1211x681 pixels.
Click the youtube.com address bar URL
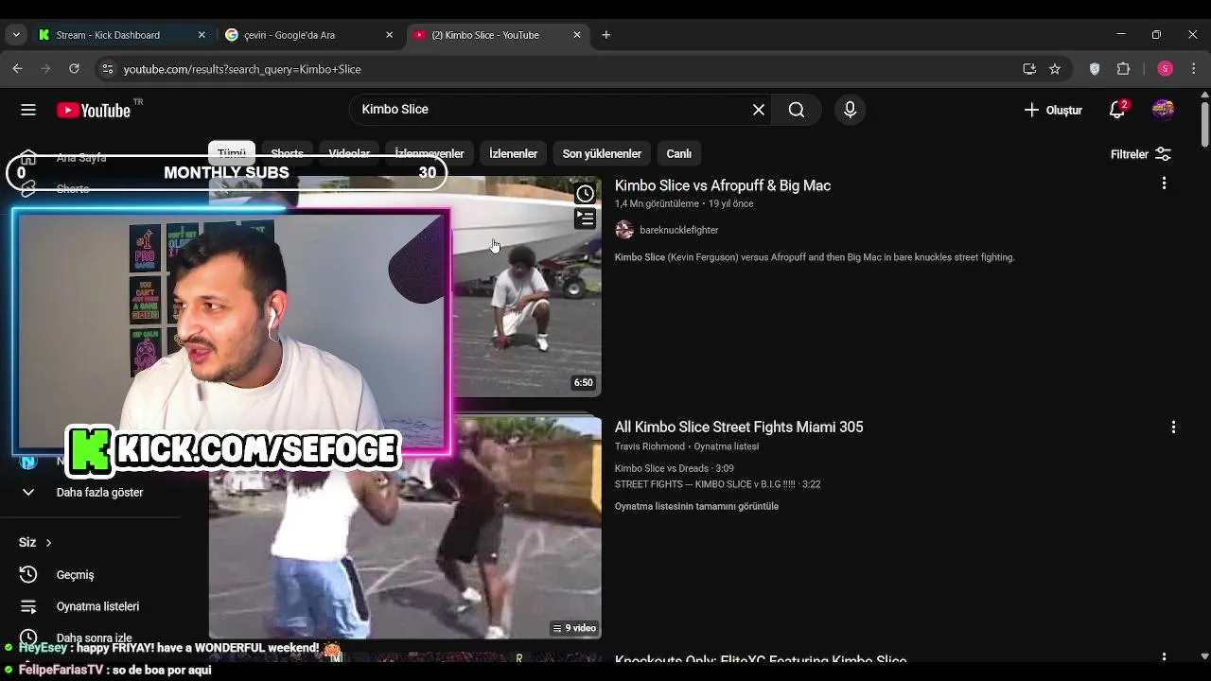(242, 69)
